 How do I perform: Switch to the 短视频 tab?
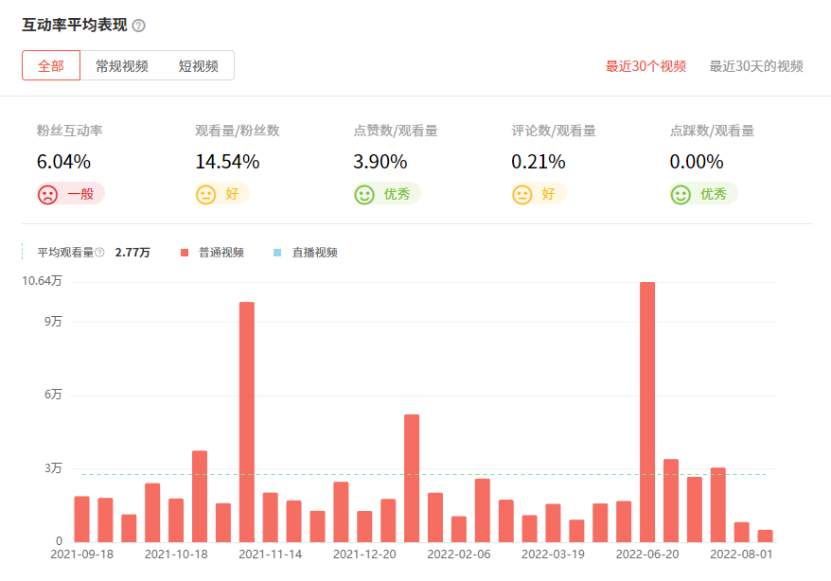(198, 66)
